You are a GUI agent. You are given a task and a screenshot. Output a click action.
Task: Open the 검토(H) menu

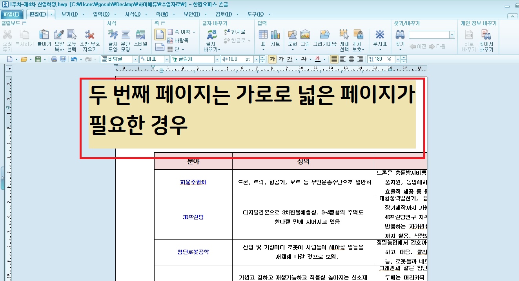tap(224, 15)
